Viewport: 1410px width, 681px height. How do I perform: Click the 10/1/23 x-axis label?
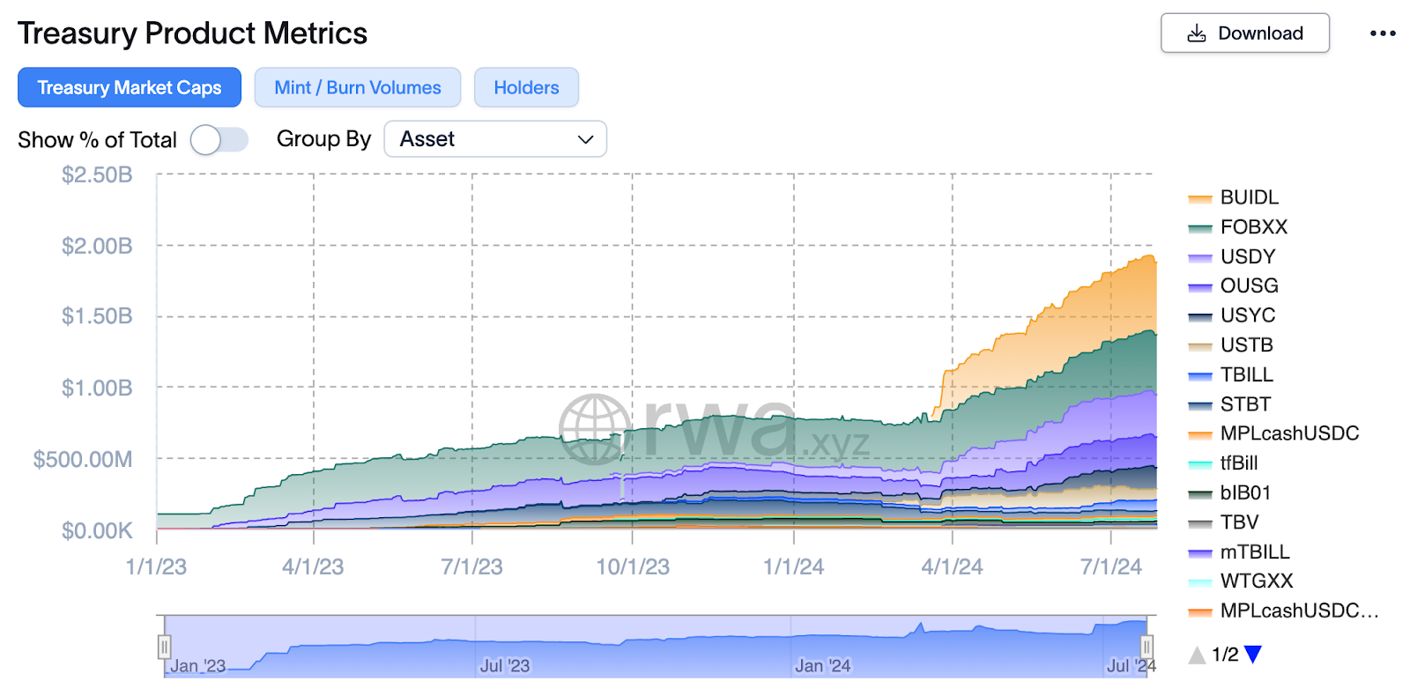click(633, 566)
